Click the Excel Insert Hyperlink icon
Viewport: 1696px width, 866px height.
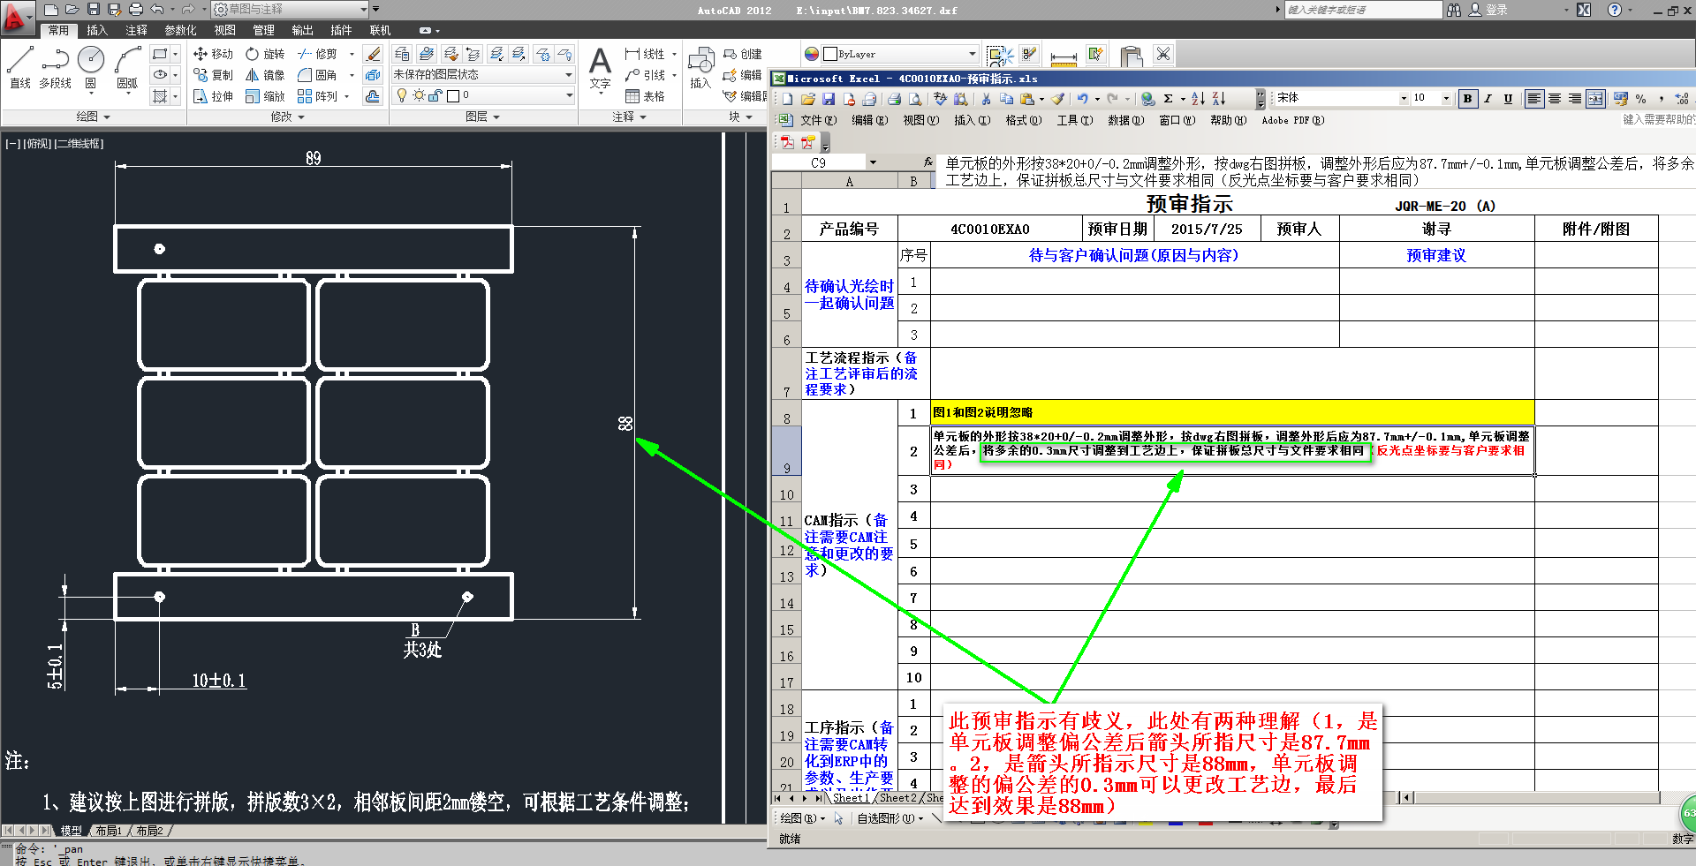(1147, 99)
